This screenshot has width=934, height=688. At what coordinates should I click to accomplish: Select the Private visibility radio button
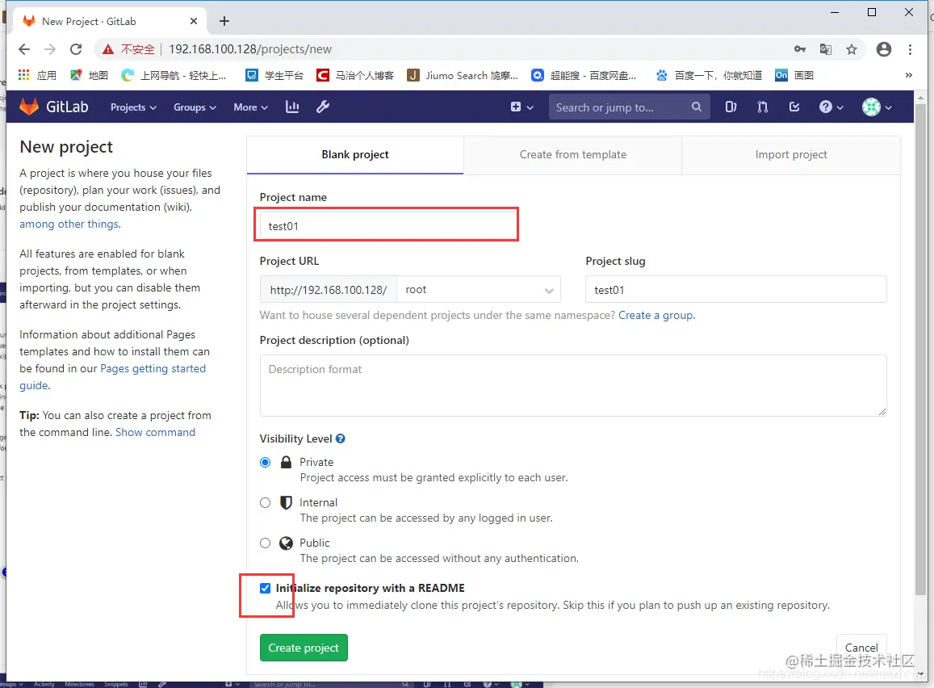point(266,462)
